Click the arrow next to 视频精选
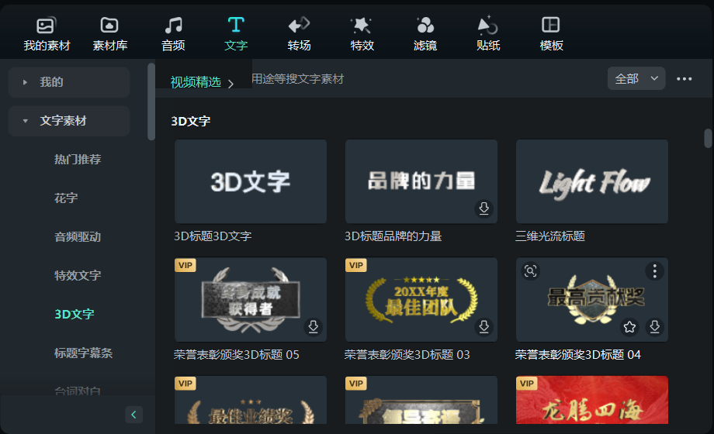The height and width of the screenshot is (434, 714). [230, 84]
